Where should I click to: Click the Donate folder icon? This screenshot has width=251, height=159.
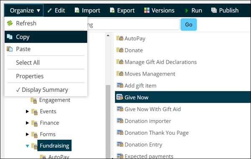[120, 50]
